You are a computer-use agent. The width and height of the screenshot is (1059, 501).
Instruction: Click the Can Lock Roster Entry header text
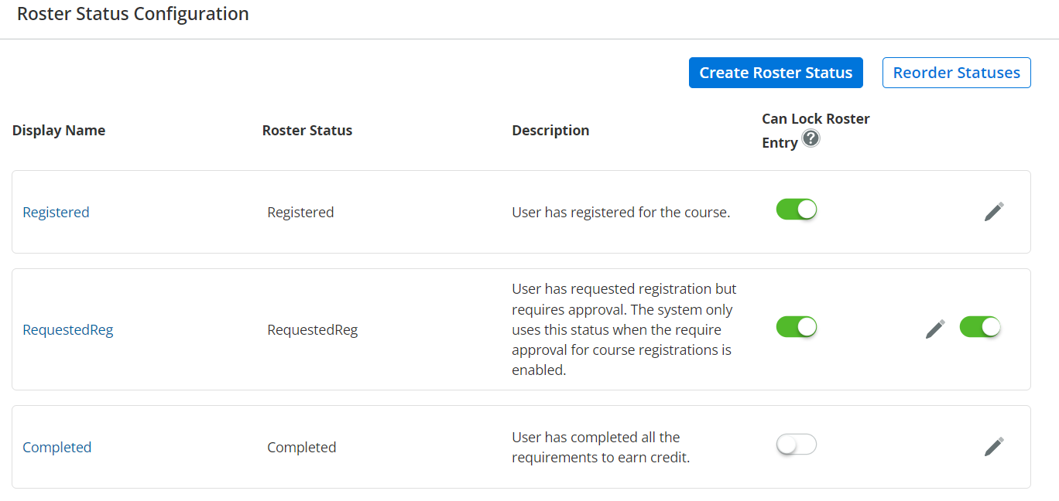tap(815, 119)
